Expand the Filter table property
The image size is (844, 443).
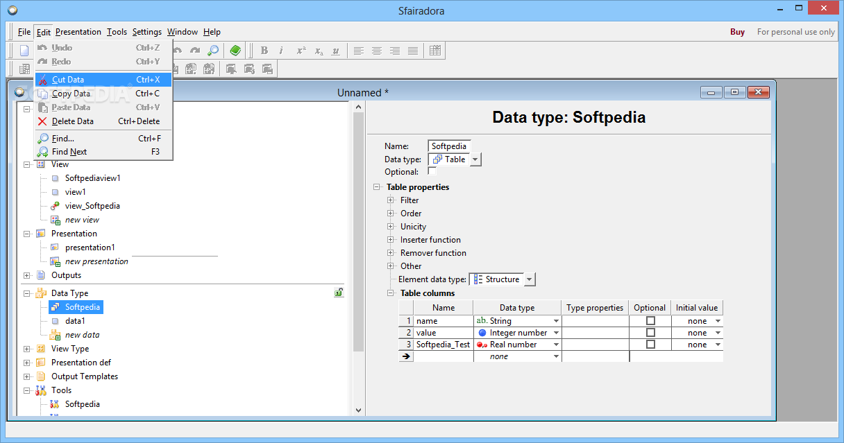point(391,200)
